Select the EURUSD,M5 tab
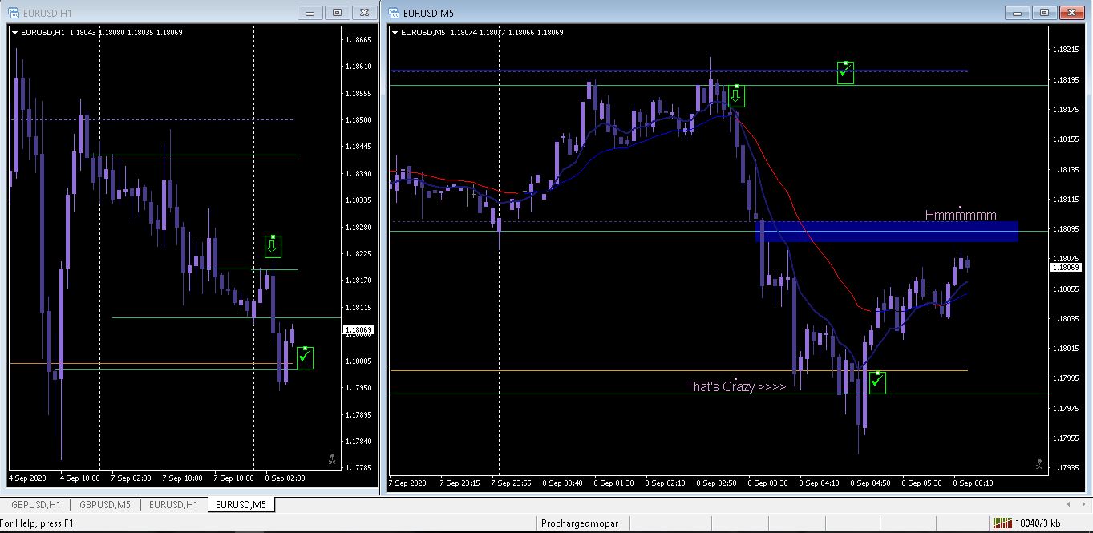This screenshot has height=533, width=1093. coord(241,504)
